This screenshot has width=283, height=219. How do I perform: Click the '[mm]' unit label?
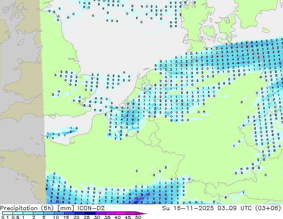point(66,208)
